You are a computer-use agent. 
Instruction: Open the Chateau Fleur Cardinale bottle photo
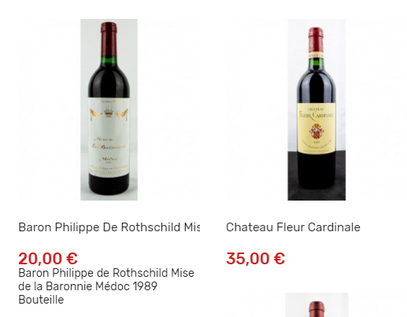(x=316, y=109)
